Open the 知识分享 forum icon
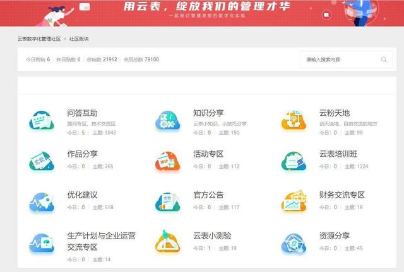 tap(168, 120)
